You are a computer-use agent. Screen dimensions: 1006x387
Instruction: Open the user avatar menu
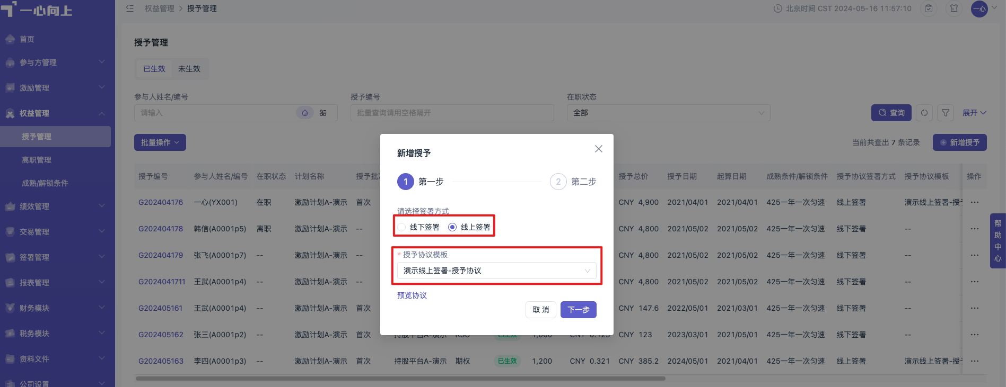point(979,8)
